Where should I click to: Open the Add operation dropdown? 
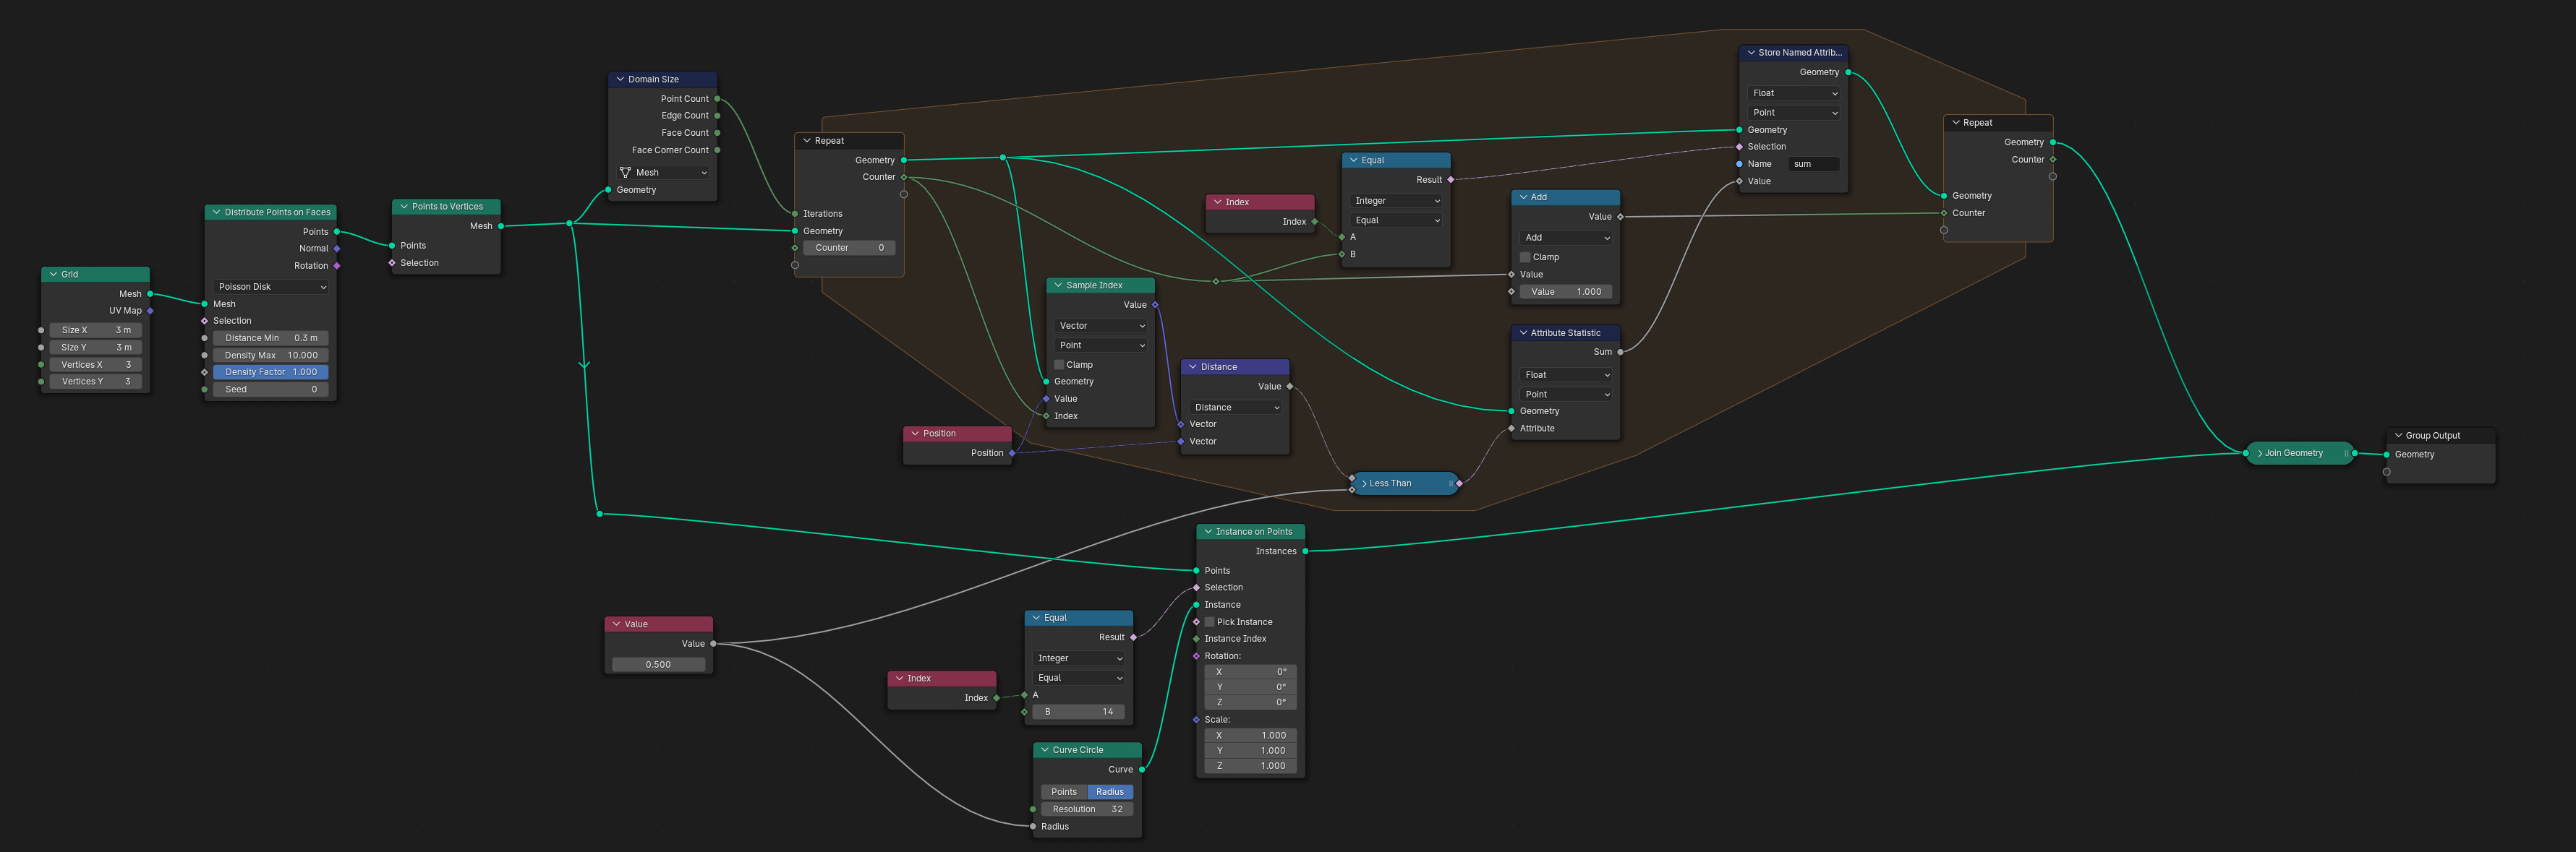click(1566, 238)
